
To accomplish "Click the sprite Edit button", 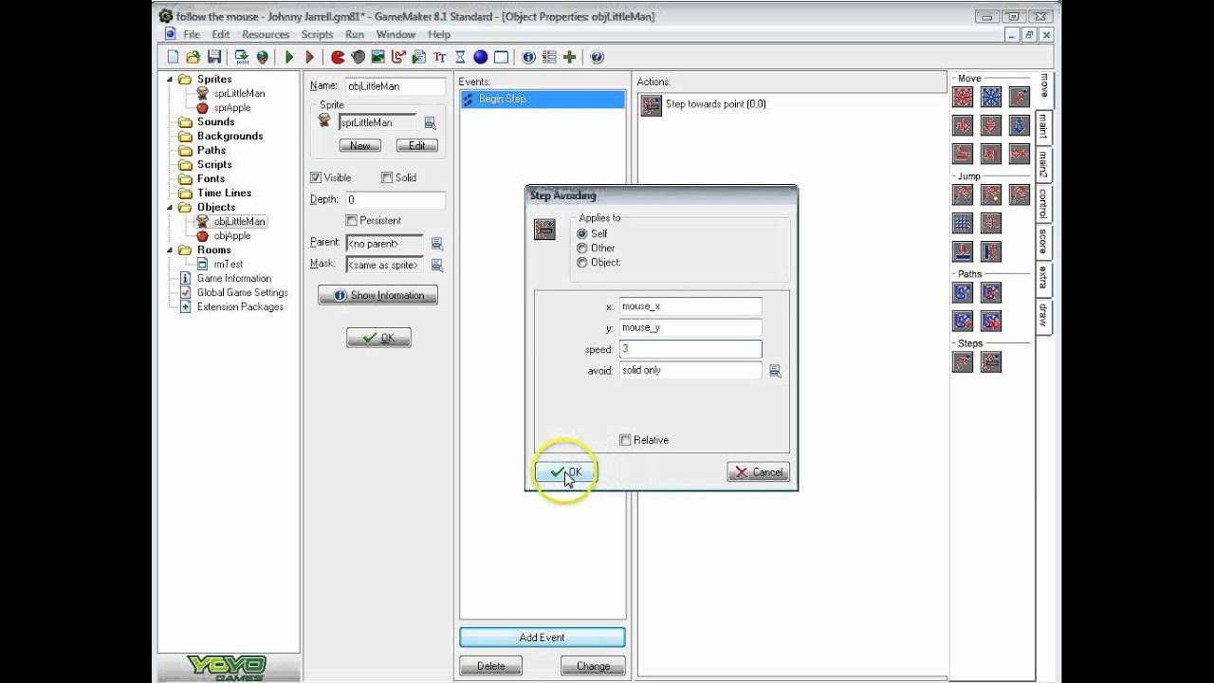I will coord(416,145).
